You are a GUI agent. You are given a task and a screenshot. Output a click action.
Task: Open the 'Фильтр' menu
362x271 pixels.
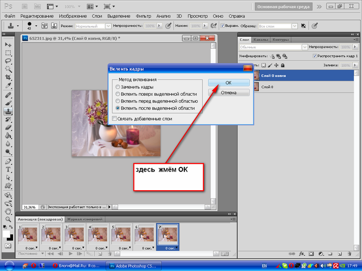point(143,16)
